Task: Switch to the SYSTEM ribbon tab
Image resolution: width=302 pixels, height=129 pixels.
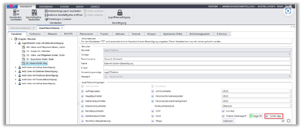Action: (x=64, y=6)
